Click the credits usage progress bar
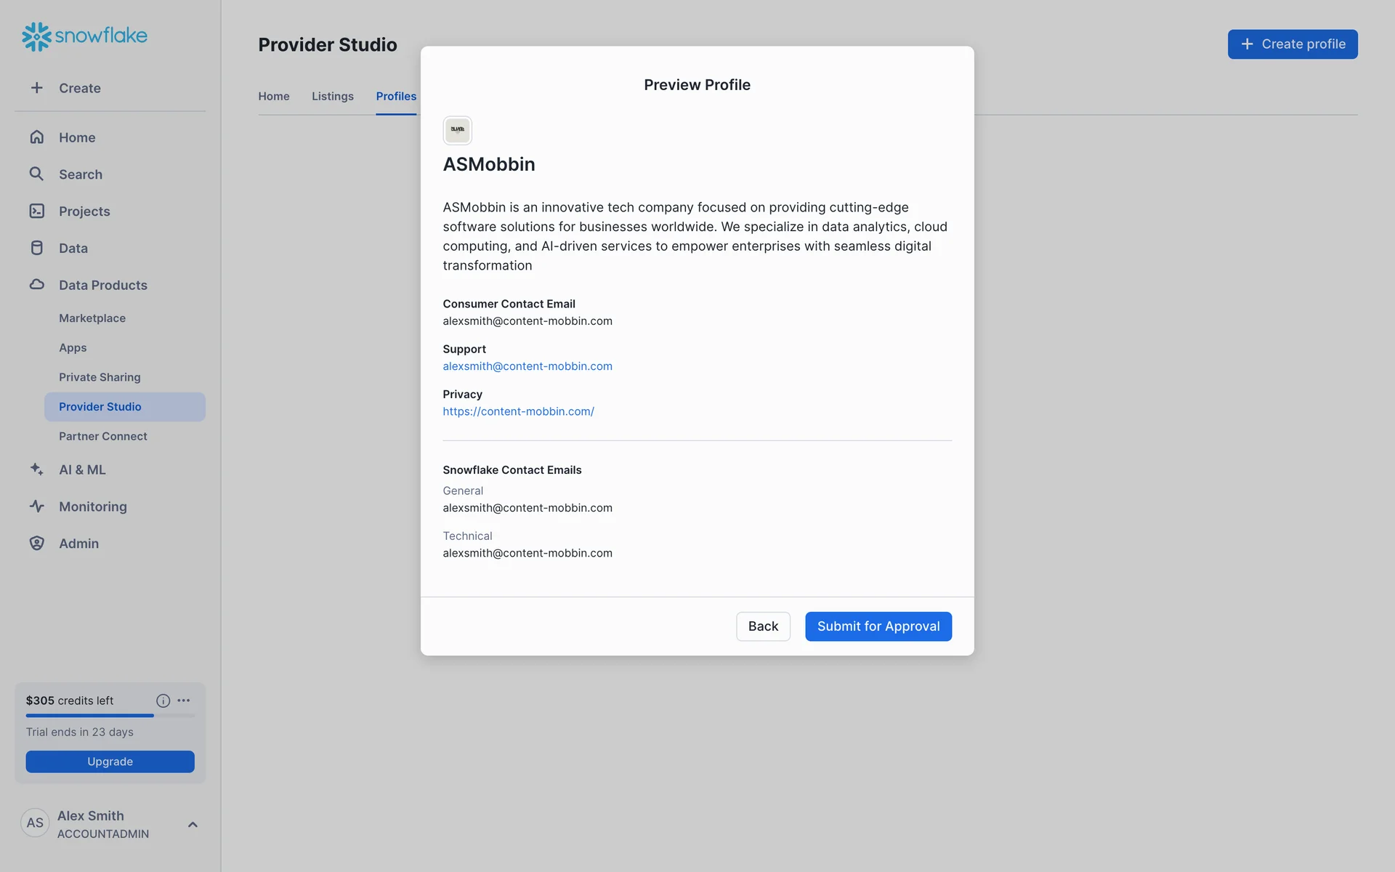The image size is (1395, 872). point(110,716)
